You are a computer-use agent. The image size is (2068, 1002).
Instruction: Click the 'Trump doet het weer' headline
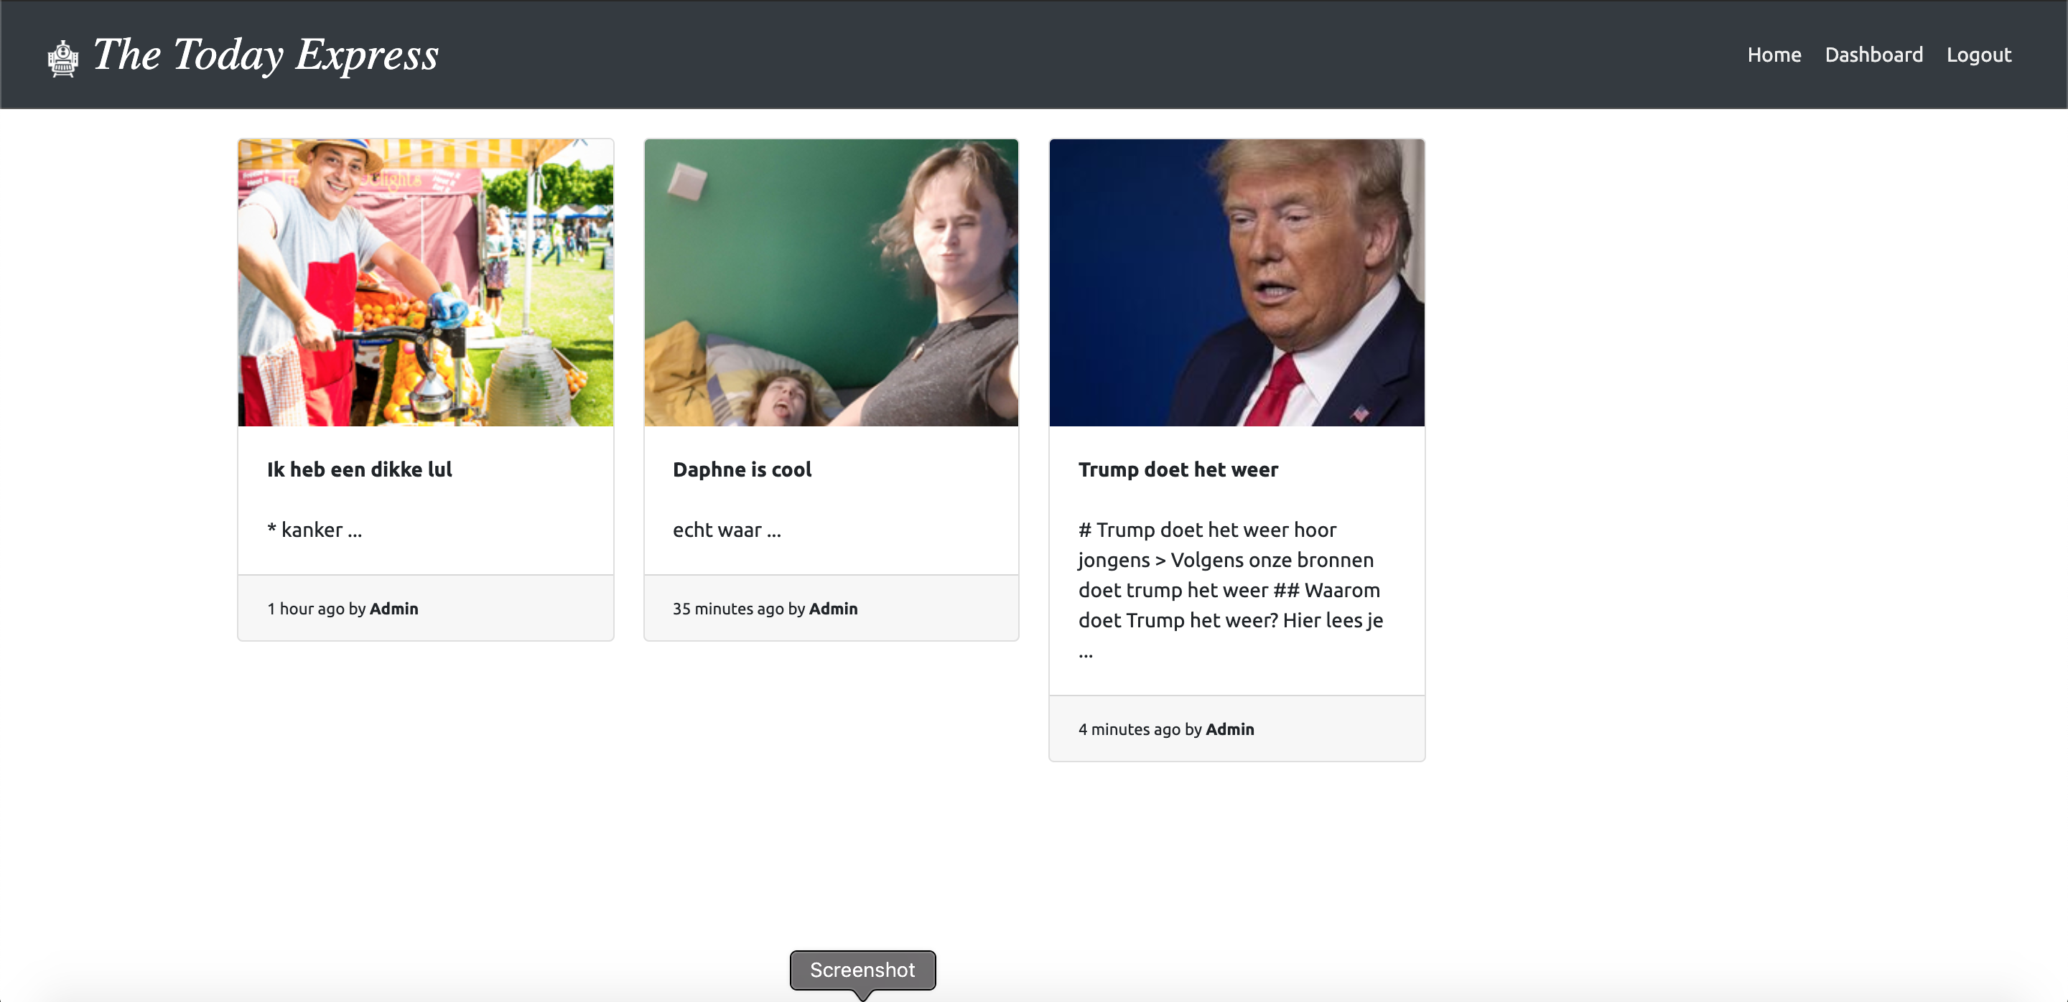tap(1178, 469)
